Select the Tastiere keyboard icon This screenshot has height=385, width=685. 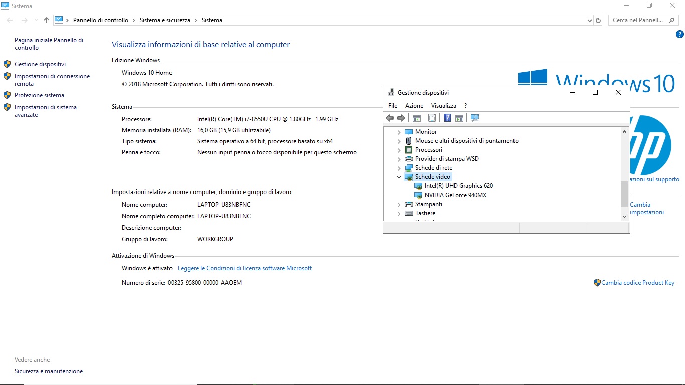click(409, 213)
